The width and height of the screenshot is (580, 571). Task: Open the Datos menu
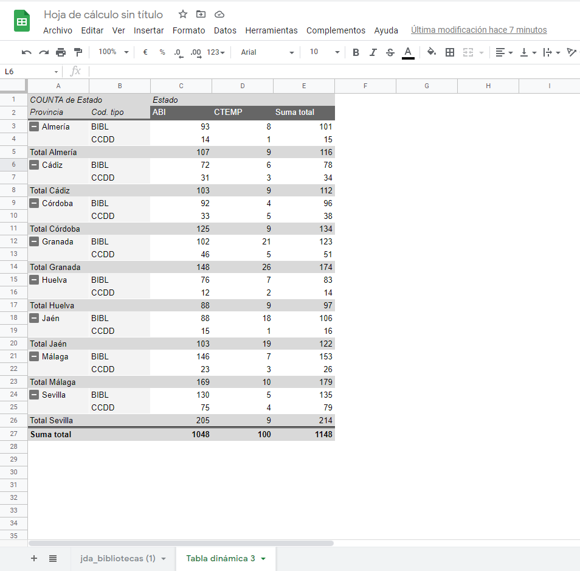225,30
